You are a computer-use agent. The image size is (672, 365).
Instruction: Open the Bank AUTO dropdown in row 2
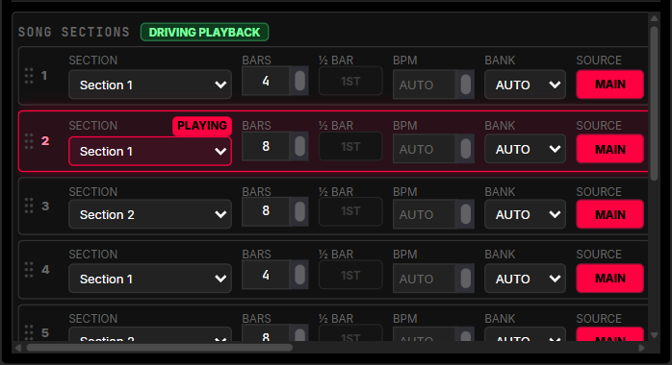[x=525, y=149]
